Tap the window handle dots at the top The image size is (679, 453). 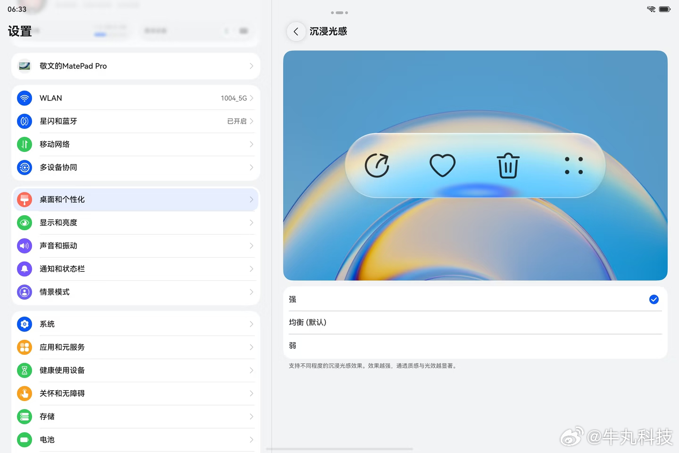click(x=339, y=13)
